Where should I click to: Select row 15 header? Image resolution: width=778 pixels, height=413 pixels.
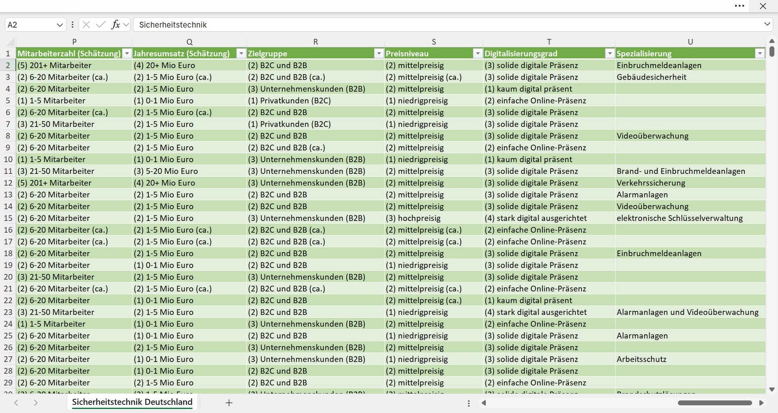[8, 218]
